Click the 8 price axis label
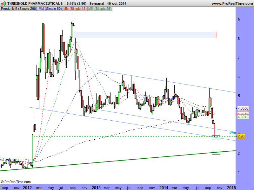 pyautogui.click(x=239, y=39)
